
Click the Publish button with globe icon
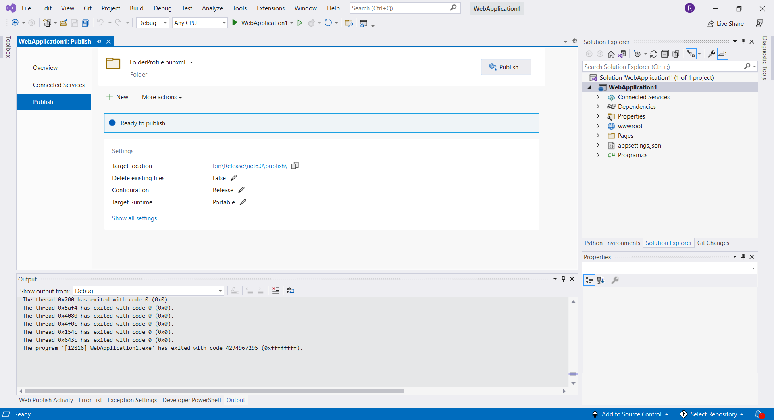point(506,67)
